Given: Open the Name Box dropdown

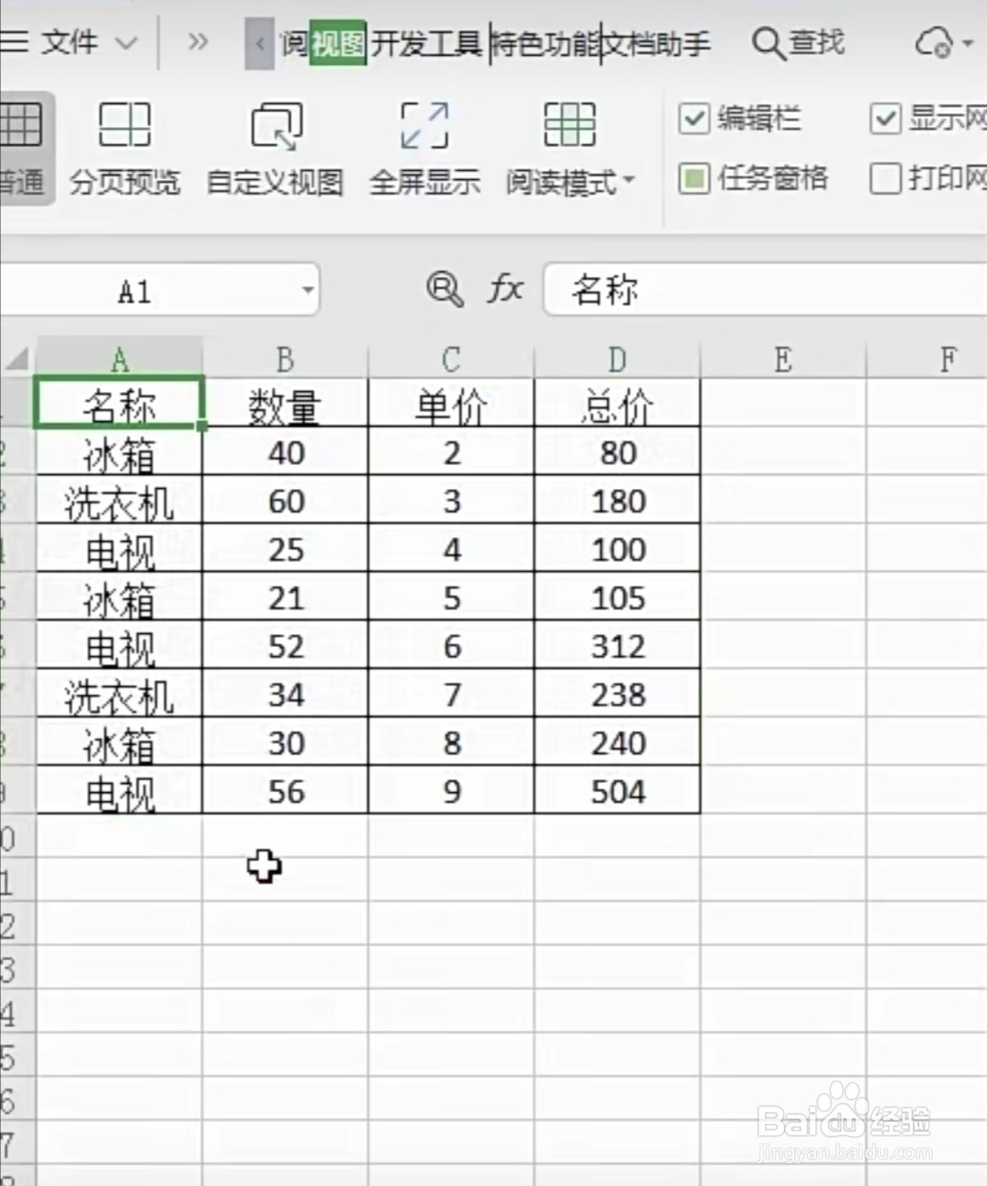Looking at the screenshot, I should pos(308,290).
